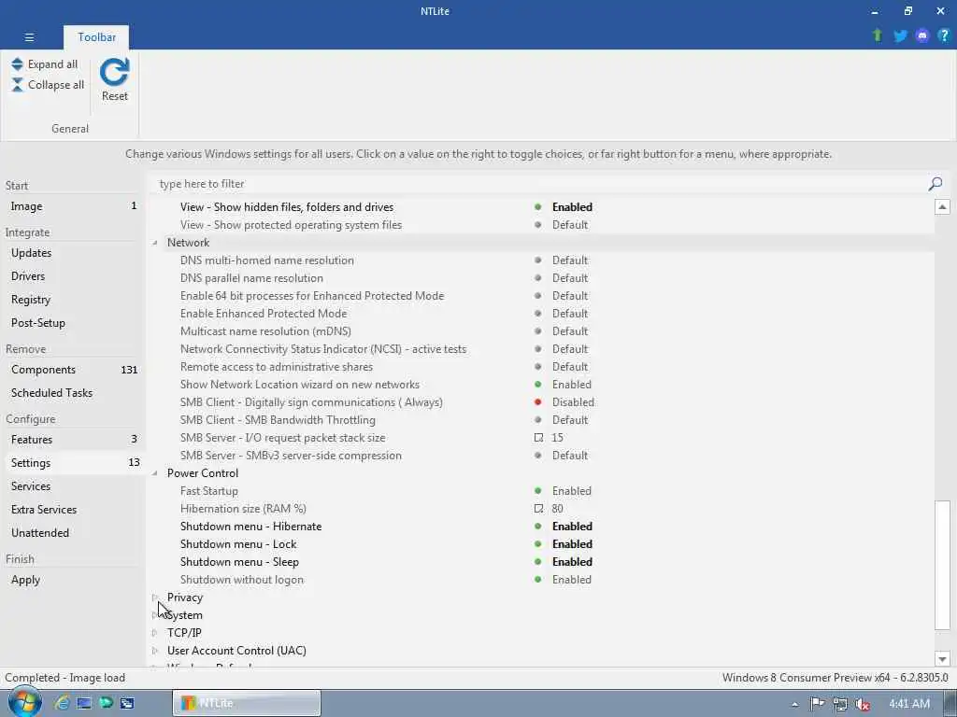Click the Expand all arrows icon
The width and height of the screenshot is (957, 717).
(17, 64)
